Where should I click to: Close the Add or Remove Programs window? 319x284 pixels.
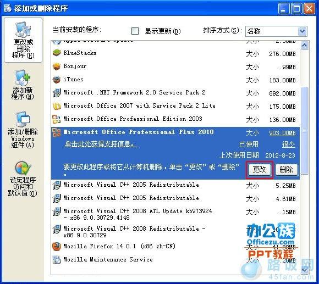(x=309, y=9)
